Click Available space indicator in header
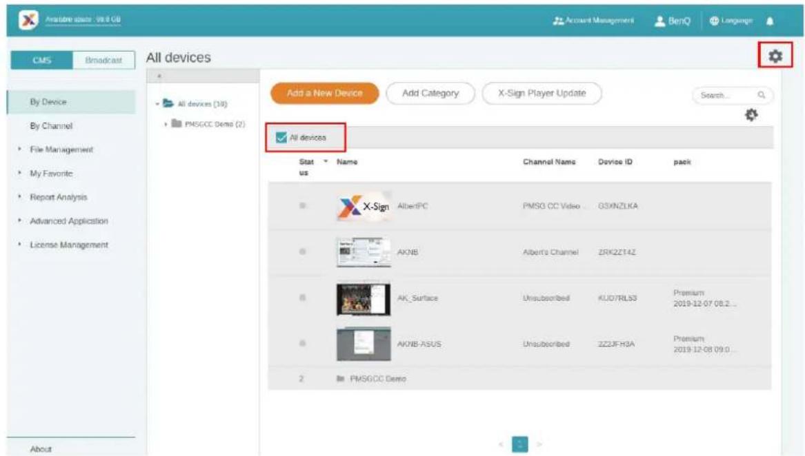805x456 pixels. point(83,19)
